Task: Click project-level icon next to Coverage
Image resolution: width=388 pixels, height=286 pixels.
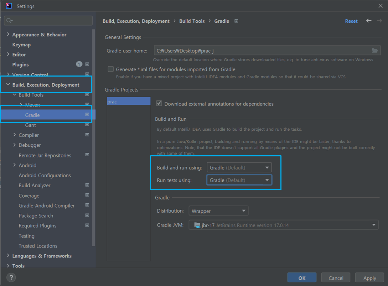Action: click(87, 195)
